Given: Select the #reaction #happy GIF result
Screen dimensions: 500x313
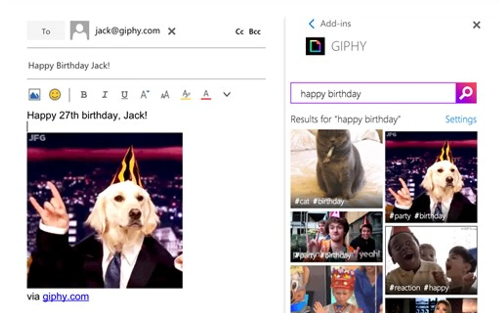Looking at the screenshot, I should 431,260.
